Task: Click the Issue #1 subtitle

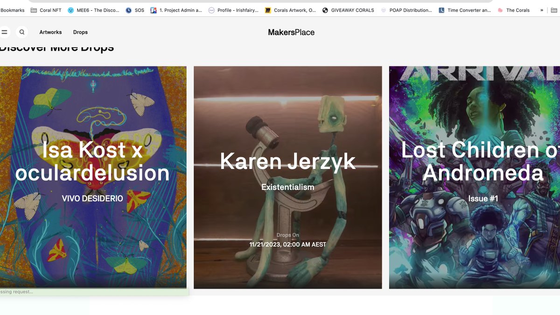Action: click(x=483, y=199)
